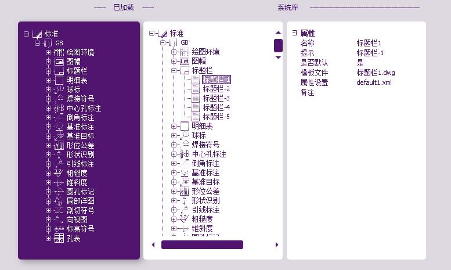Click the 系统库 header label
The width and height of the screenshot is (451, 270).
point(288,8)
